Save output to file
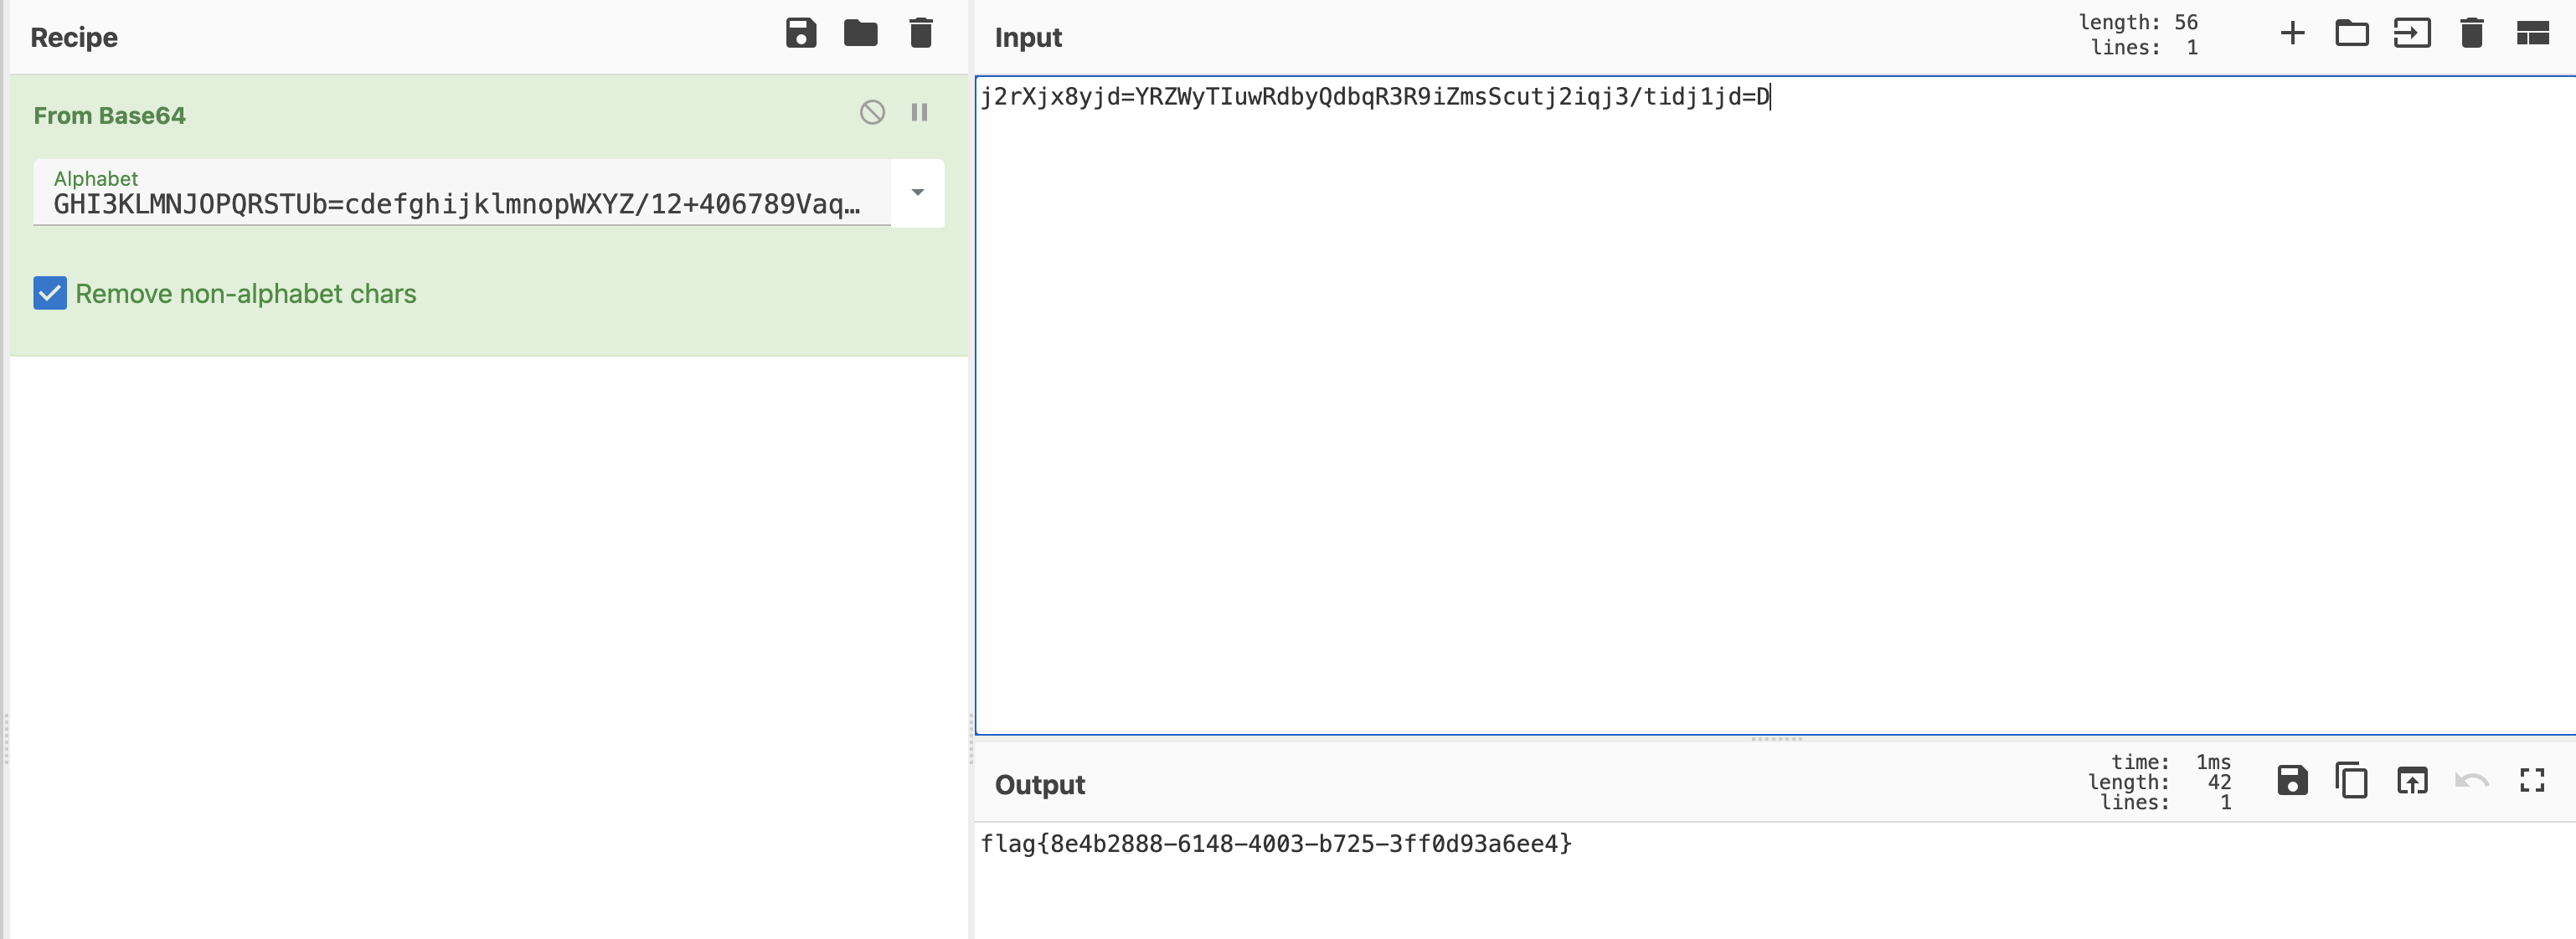Image resolution: width=2576 pixels, height=939 pixels. 2292,780
